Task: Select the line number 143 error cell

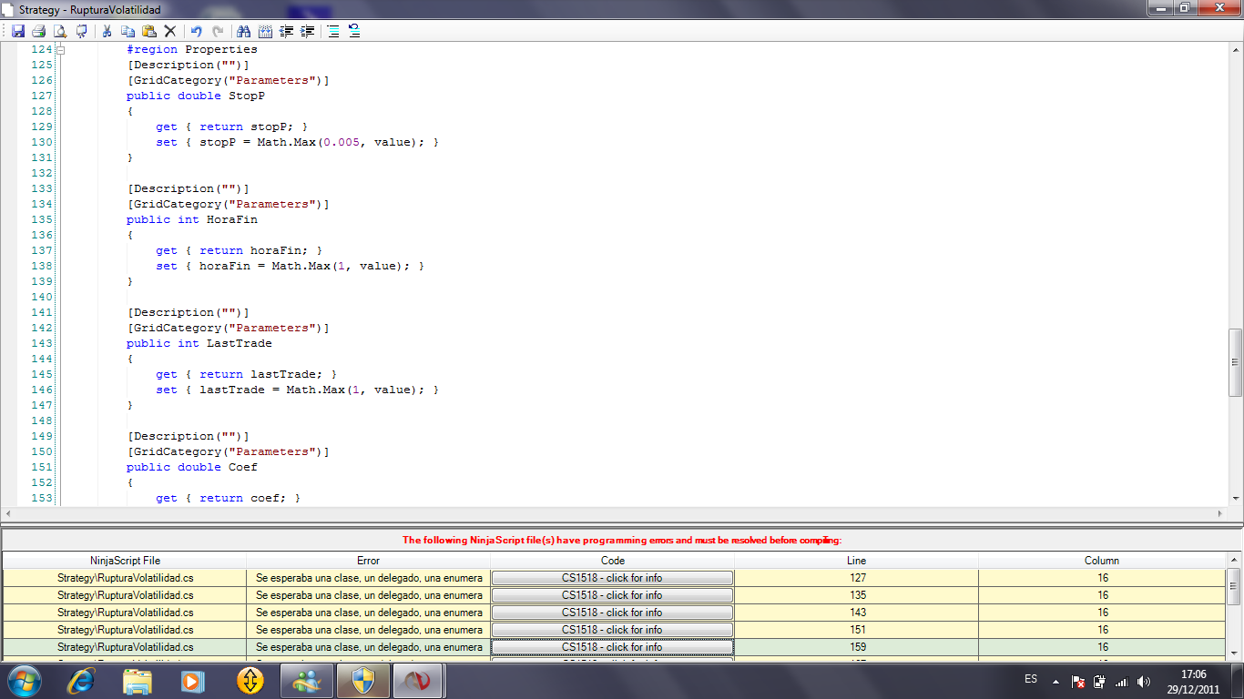Action: [857, 613]
